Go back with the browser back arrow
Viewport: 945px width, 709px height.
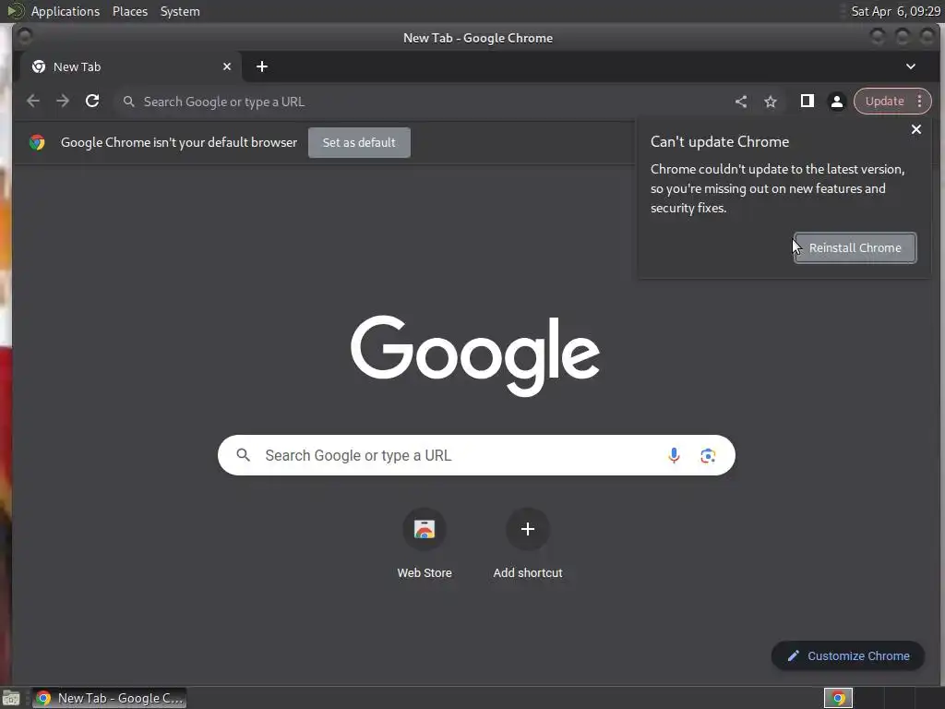(33, 102)
